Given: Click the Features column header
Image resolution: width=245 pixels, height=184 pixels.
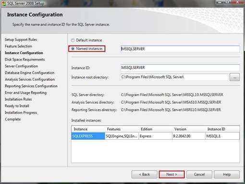Looking at the screenshot, I should pyautogui.click(x=122, y=129).
